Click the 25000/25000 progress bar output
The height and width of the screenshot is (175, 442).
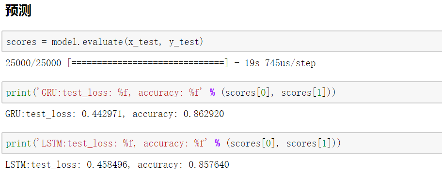117,63
